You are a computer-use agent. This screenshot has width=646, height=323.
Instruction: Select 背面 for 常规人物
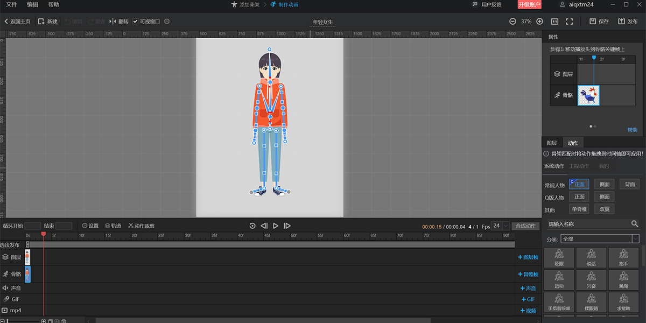coord(629,185)
